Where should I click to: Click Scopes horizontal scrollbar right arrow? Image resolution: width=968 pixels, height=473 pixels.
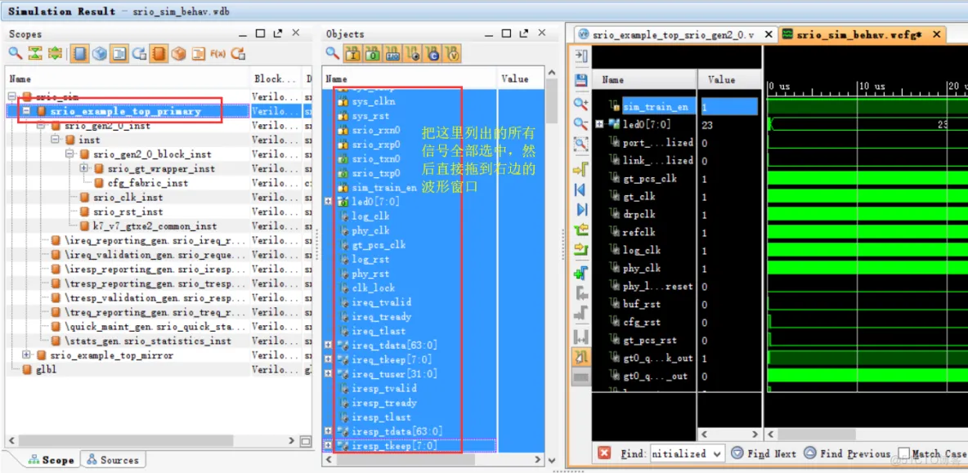(x=292, y=441)
